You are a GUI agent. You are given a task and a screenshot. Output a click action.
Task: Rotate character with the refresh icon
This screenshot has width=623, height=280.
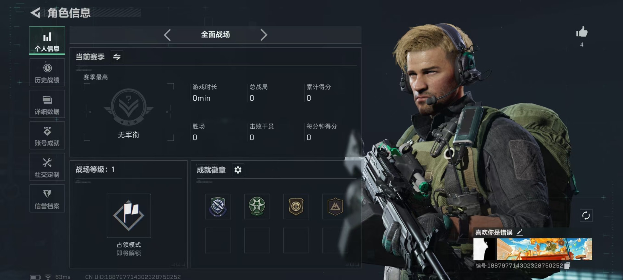coord(586,215)
